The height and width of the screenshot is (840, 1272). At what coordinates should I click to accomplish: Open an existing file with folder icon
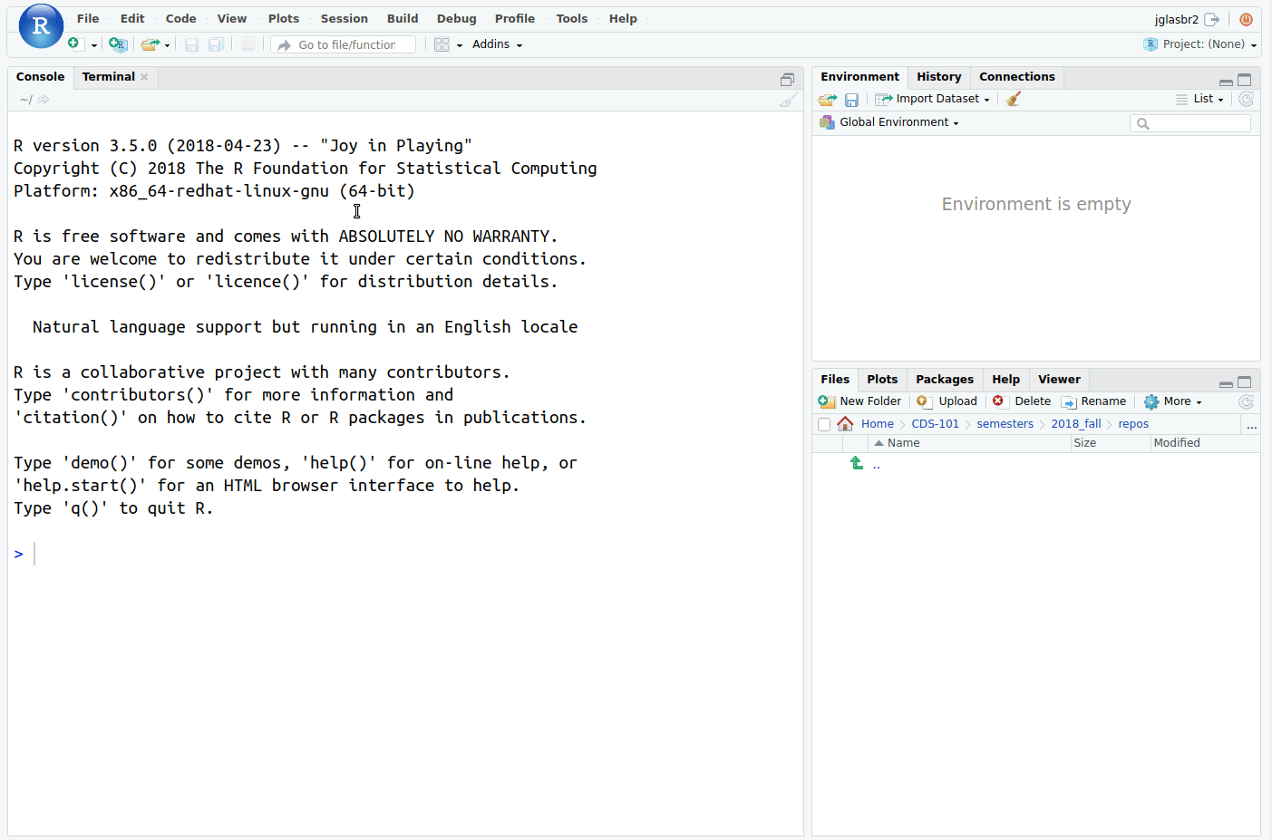(x=150, y=44)
